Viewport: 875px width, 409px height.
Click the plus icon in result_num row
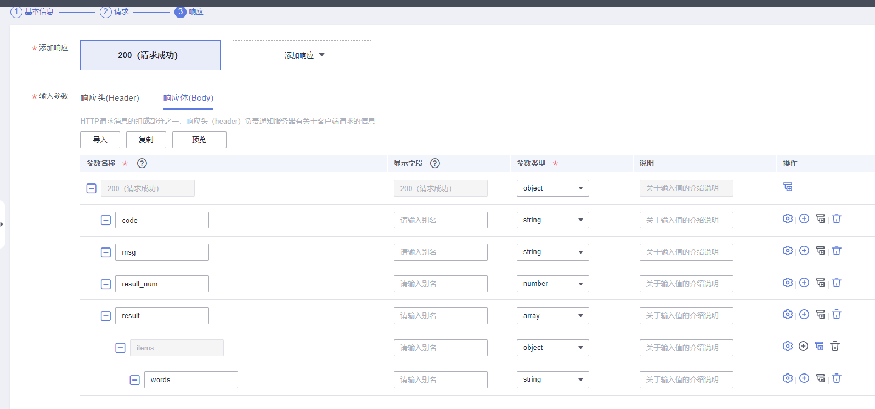point(804,283)
